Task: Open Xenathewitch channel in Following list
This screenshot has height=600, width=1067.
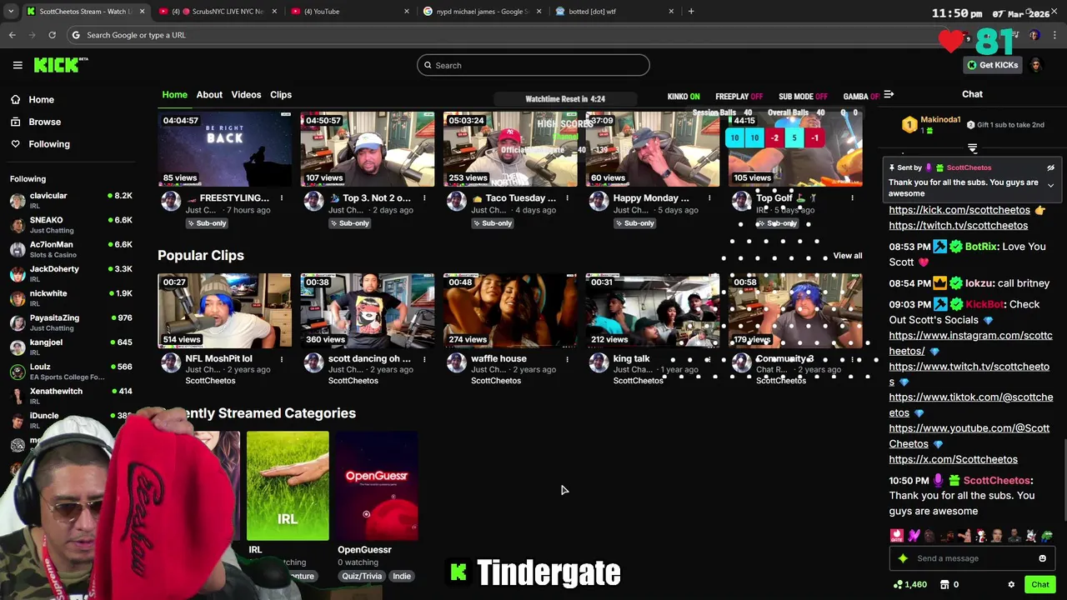Action: point(71,396)
